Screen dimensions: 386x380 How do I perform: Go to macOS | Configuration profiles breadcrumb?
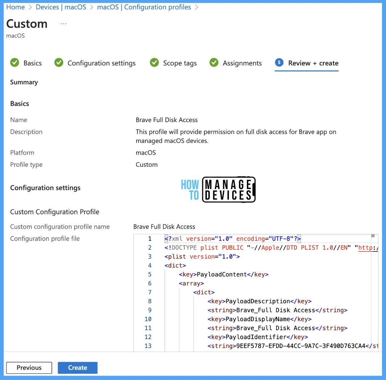[144, 7]
